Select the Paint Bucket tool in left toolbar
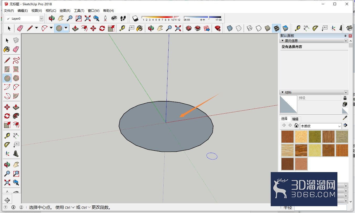 tap(7, 49)
